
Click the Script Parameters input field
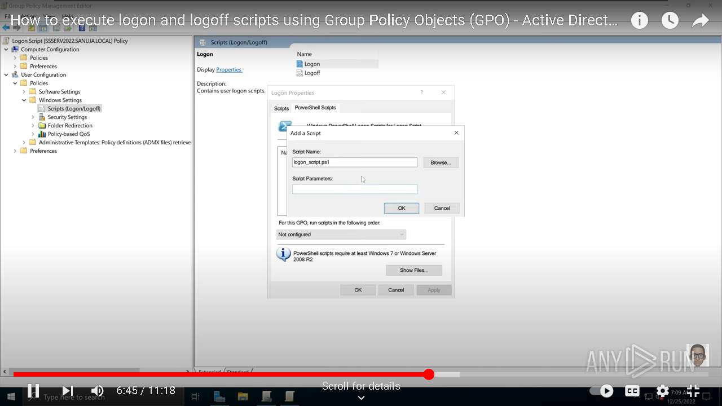coord(355,189)
